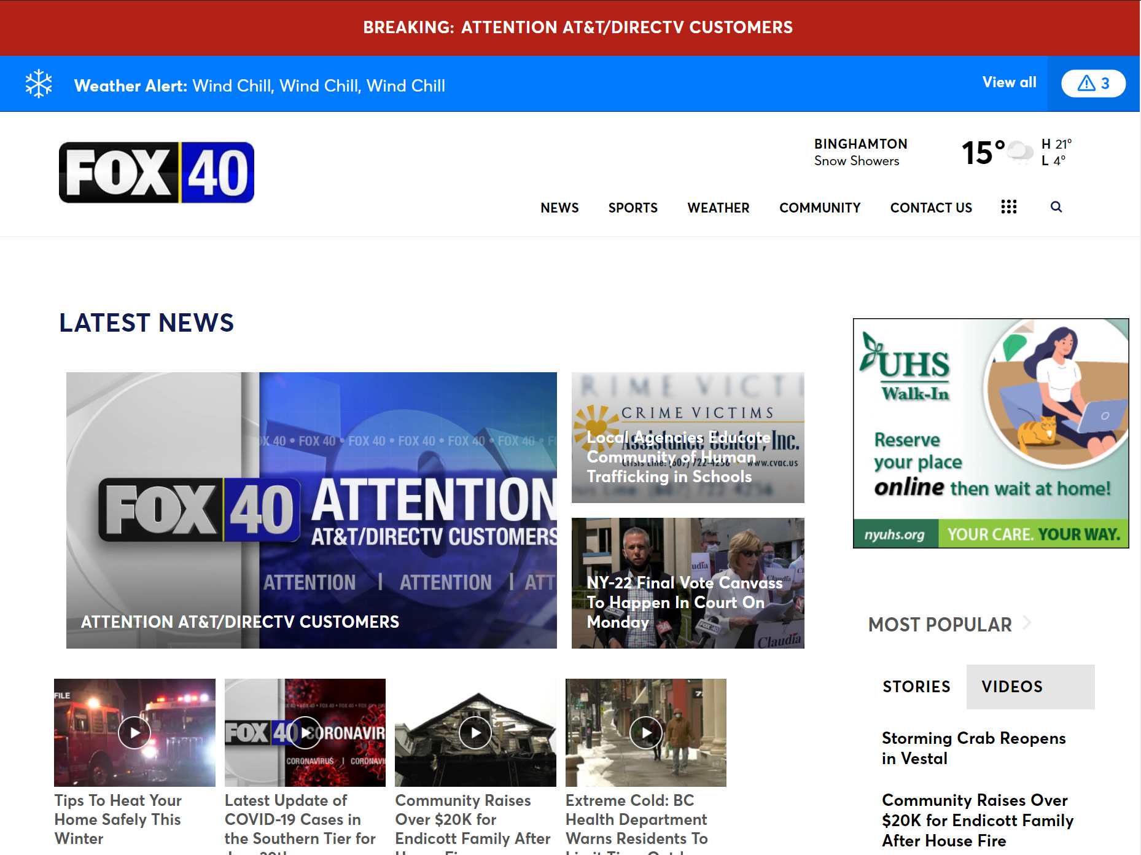Open the alert count badge showing 3
This screenshot has height=855, width=1141.
tap(1093, 84)
